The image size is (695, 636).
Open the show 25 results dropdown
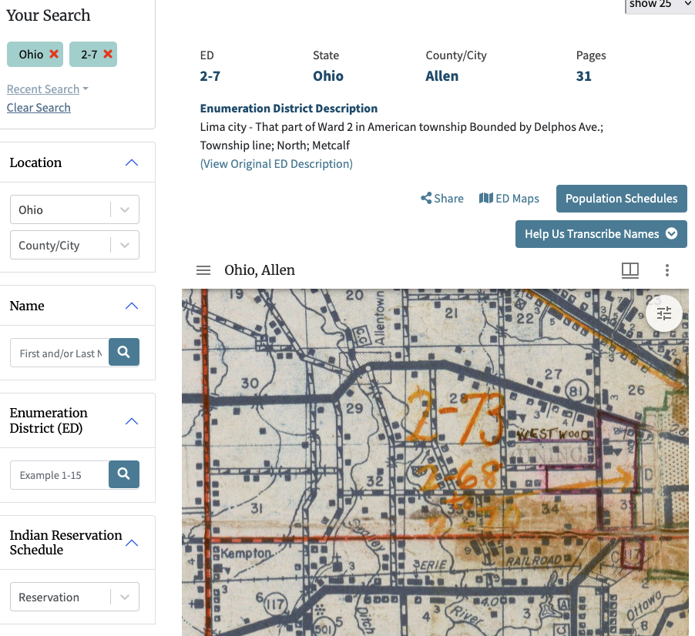660,6
